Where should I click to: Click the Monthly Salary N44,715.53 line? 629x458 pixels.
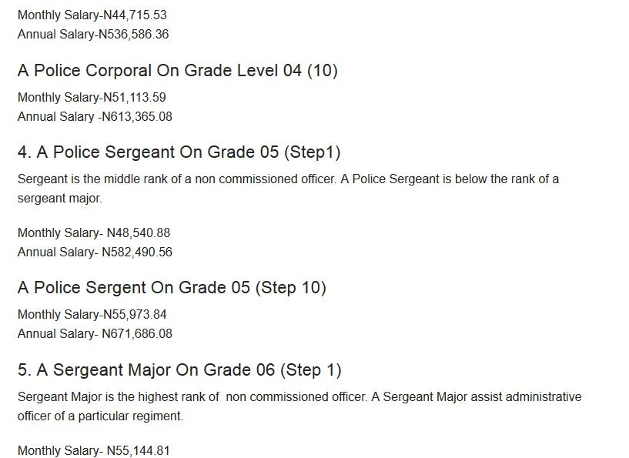tap(92, 15)
